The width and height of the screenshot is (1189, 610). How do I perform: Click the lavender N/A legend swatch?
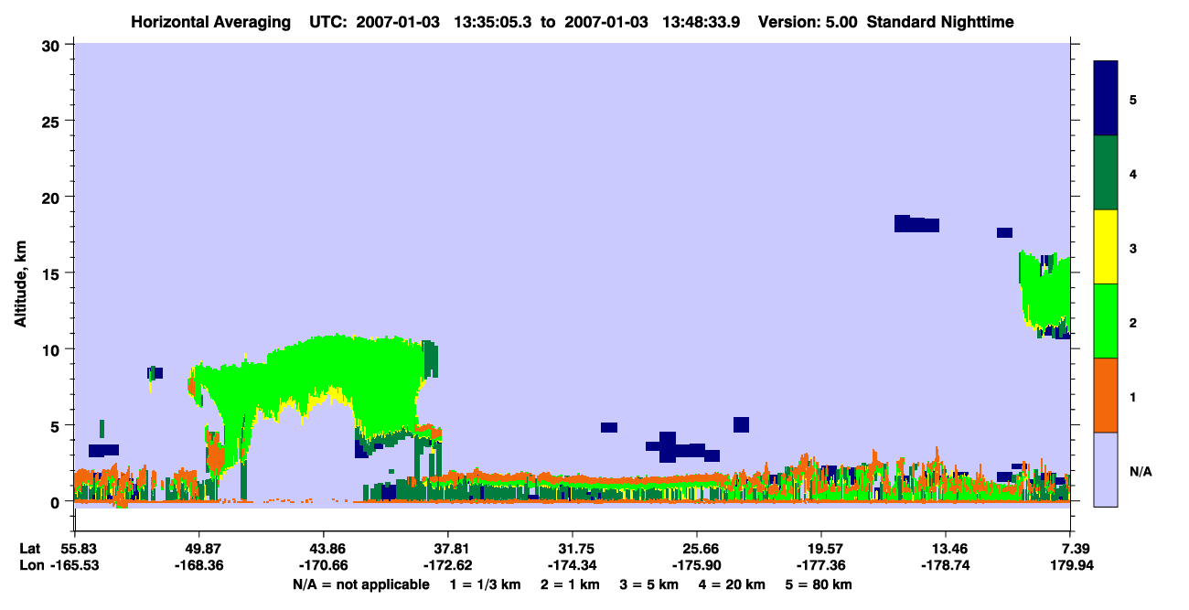point(1106,469)
